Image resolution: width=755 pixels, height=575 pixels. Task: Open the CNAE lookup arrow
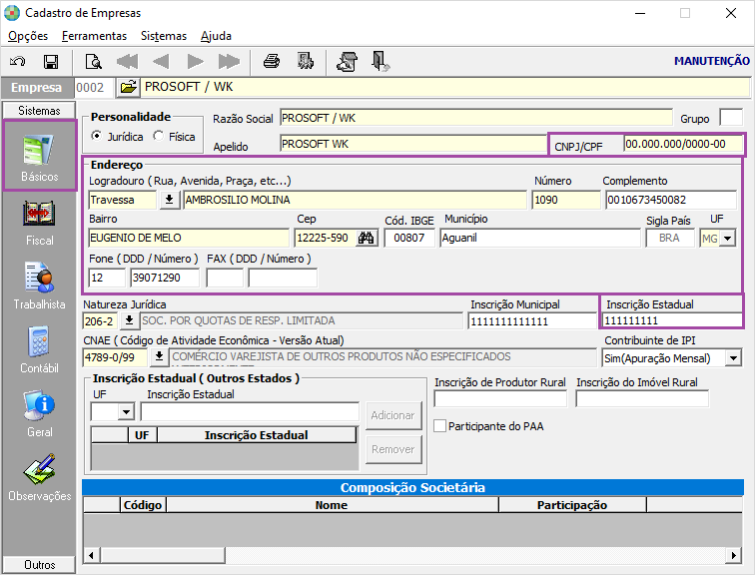(x=159, y=356)
